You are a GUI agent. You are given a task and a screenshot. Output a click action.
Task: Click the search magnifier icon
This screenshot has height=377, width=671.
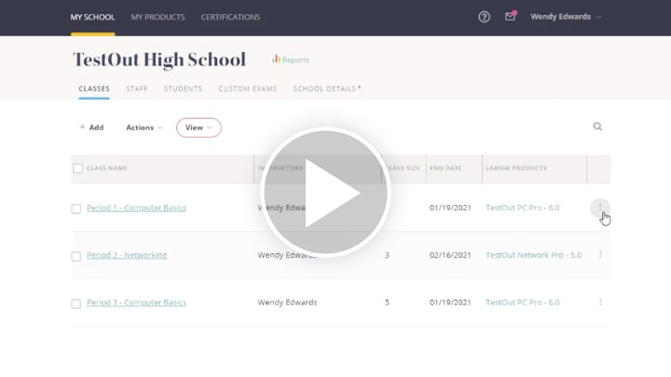(597, 127)
